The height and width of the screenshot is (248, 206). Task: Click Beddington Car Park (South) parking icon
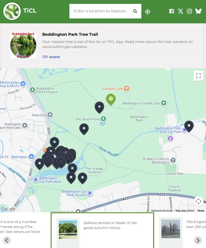coord(90,193)
